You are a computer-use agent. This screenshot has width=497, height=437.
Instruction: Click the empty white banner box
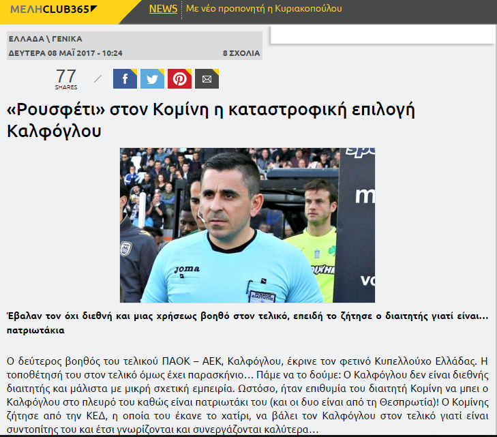tap(382, 34)
